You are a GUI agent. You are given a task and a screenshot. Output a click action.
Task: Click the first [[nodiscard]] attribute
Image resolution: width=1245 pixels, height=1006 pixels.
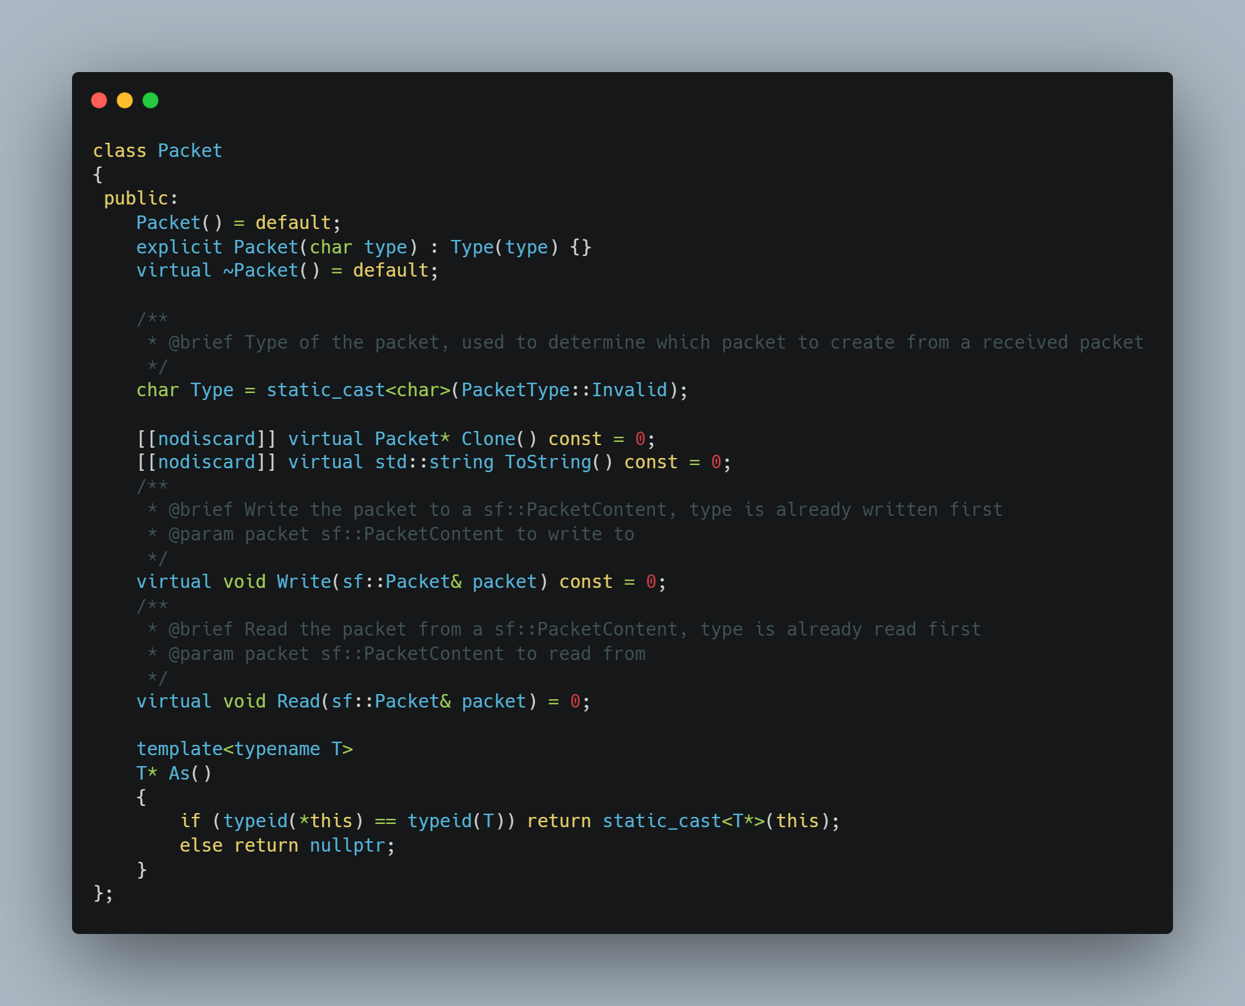click(x=206, y=439)
